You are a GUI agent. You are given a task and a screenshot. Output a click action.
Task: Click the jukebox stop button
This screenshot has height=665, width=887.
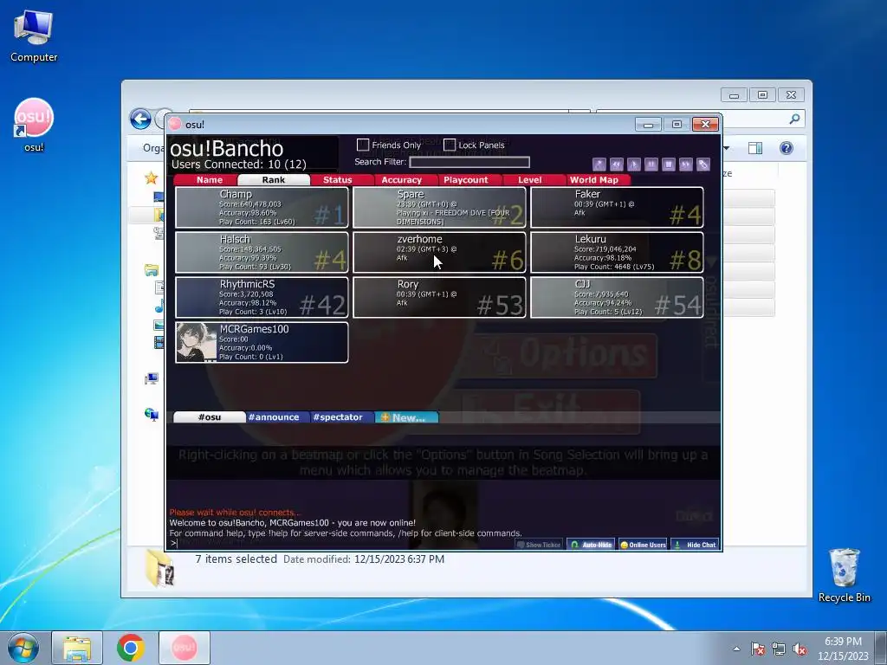click(x=668, y=165)
